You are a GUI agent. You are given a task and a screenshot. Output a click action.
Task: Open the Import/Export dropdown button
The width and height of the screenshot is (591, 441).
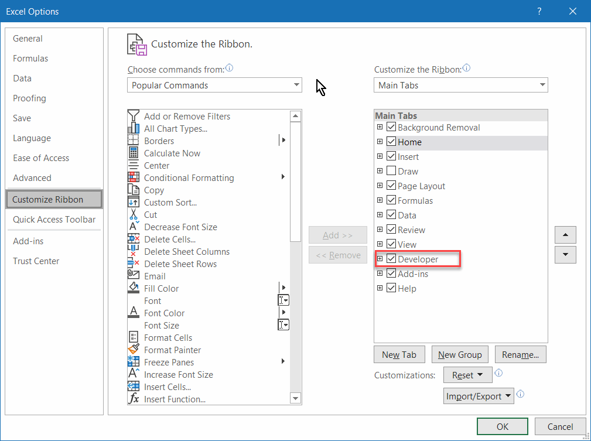[479, 396]
